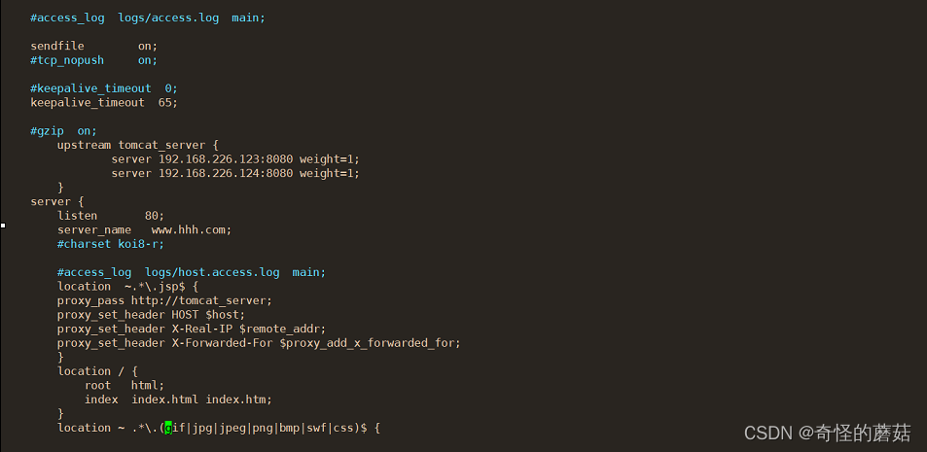Click the X-Real-IP header line
Viewport: 927px width, 452px height.
192,329
